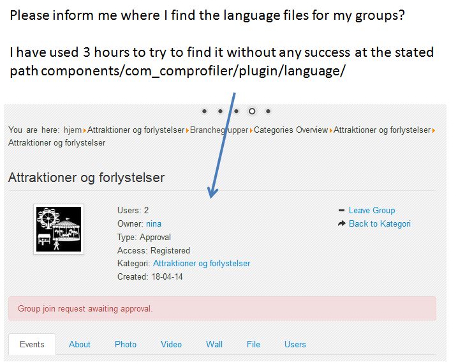
Task: Click the arrow icon beside Back to Kategori
Action: [342, 223]
